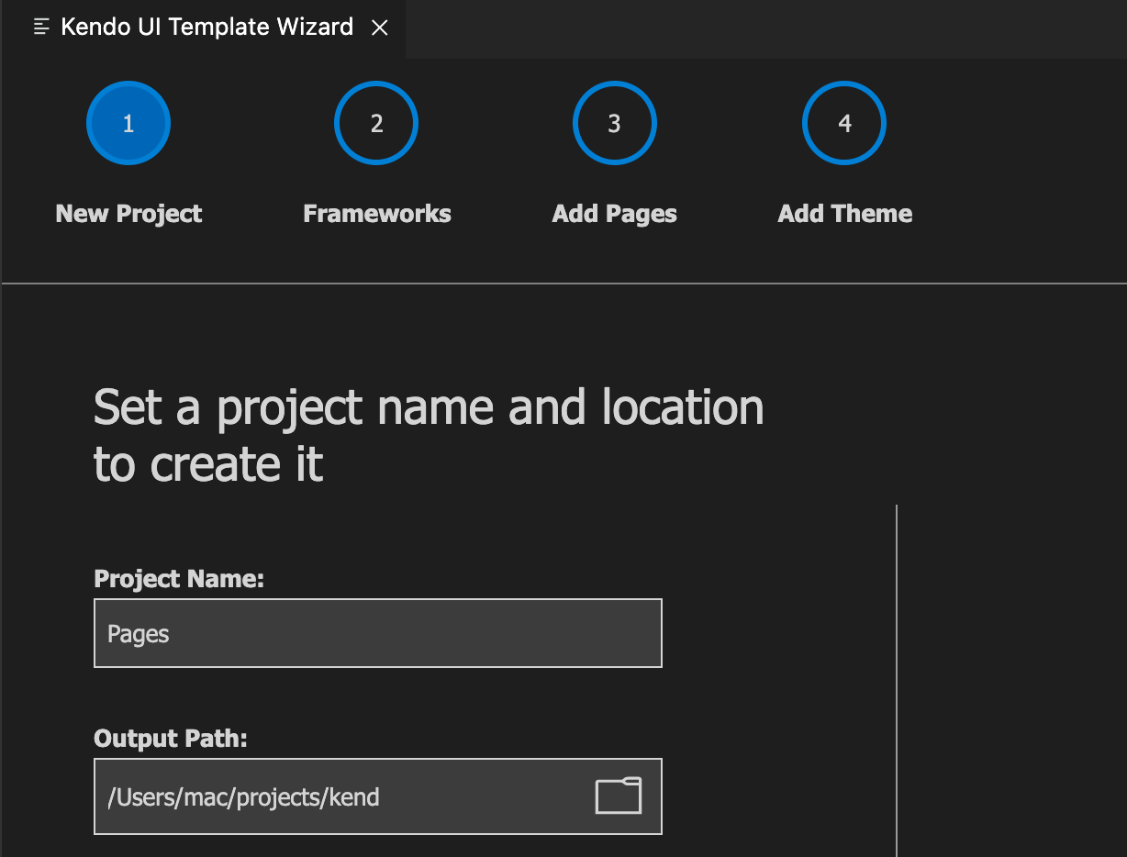Focus the Output Path input field
This screenshot has width=1127, height=857.
click(x=378, y=796)
